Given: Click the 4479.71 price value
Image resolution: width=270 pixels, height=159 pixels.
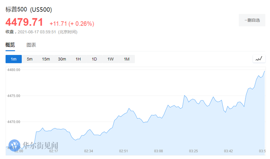Looking at the screenshot, I should (24, 22).
